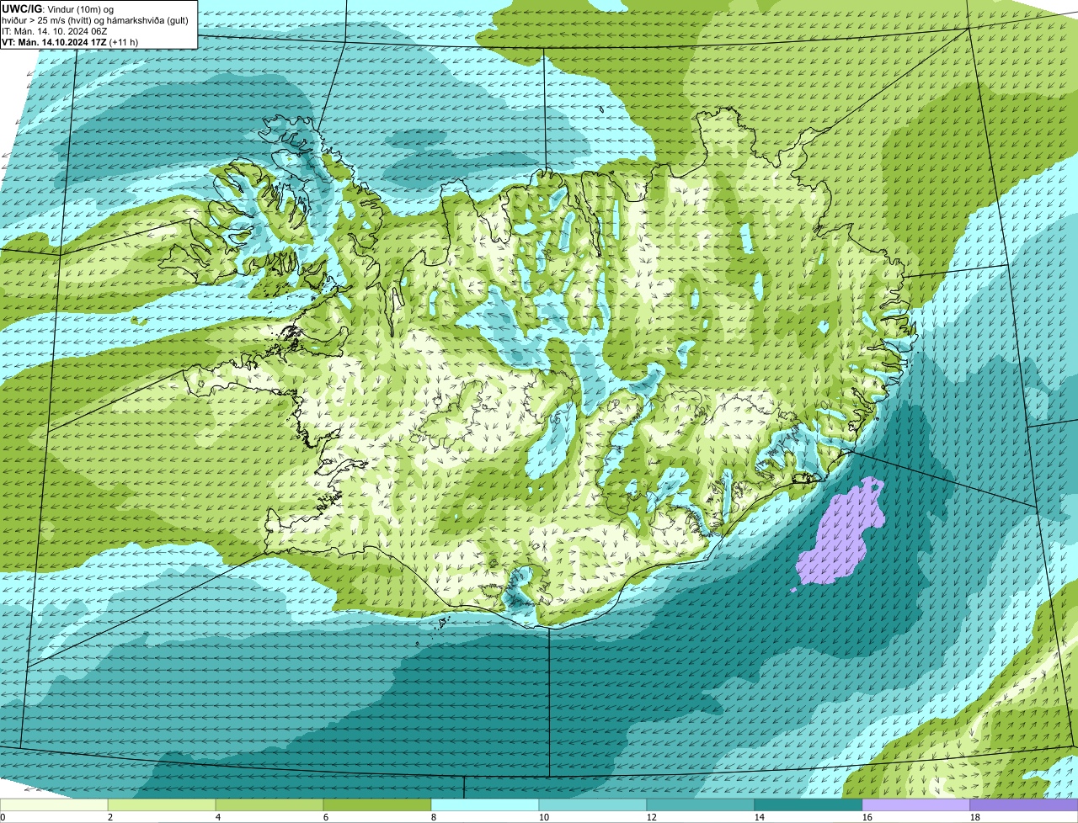Click the legend scale label '2'
The height and width of the screenshot is (823, 1078).
pos(110,817)
